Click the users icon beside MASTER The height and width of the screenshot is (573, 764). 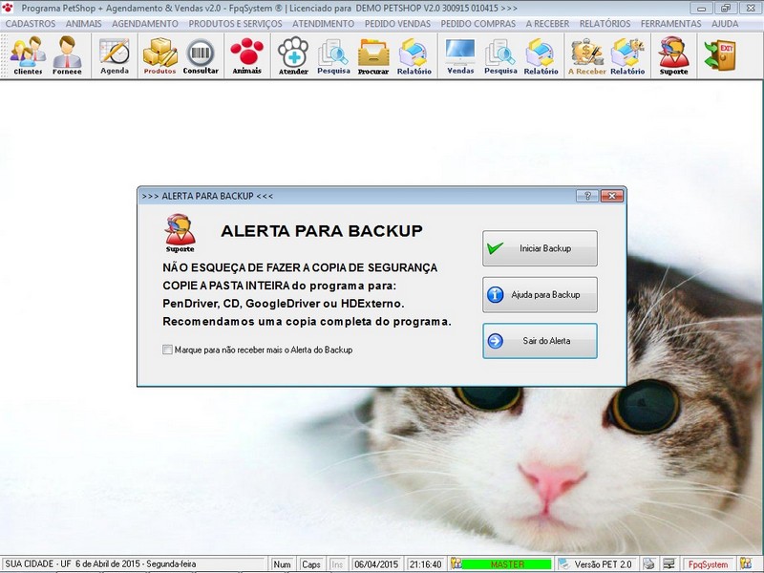pyautogui.click(x=456, y=563)
